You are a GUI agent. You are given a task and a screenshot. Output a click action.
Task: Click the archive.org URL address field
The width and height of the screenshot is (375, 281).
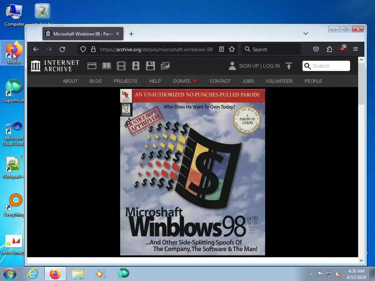(x=156, y=49)
